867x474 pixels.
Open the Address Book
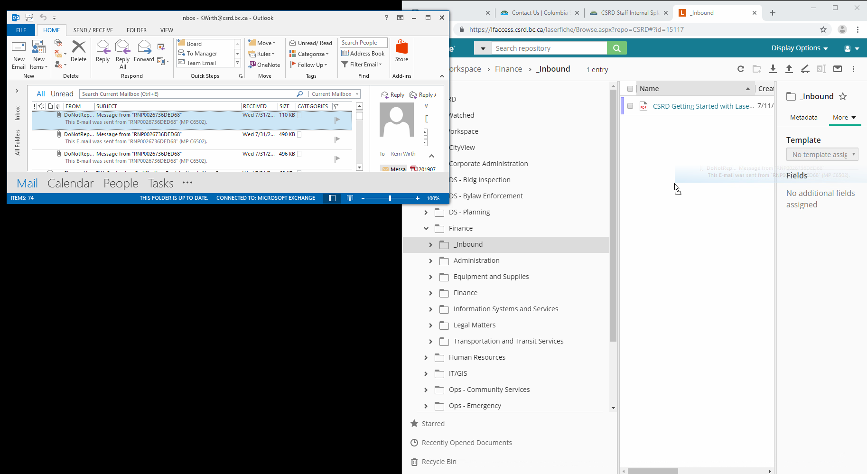(363, 54)
